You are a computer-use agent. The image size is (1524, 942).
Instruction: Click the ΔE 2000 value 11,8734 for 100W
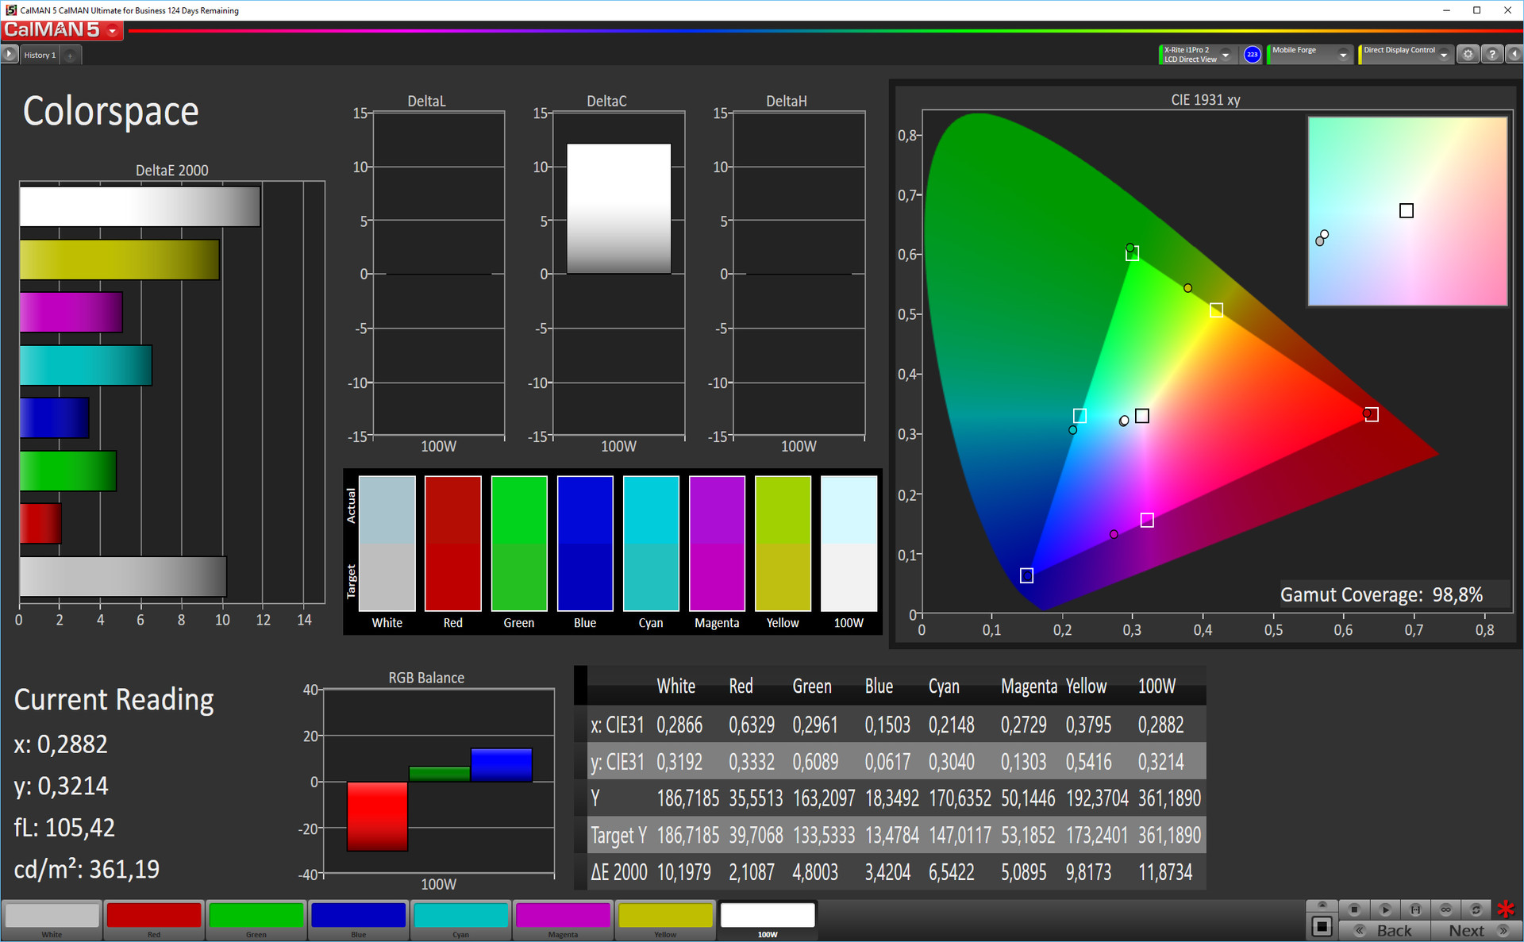point(1165,872)
